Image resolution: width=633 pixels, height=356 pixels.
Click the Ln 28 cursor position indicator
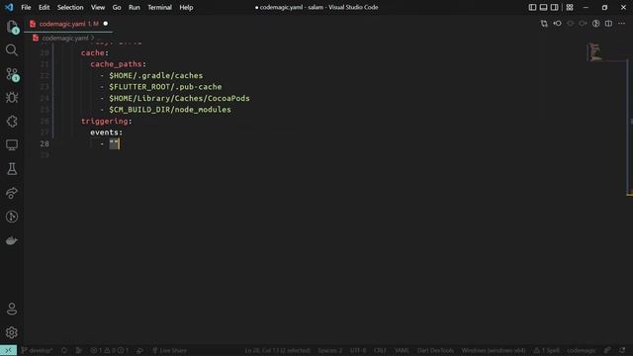(277, 350)
